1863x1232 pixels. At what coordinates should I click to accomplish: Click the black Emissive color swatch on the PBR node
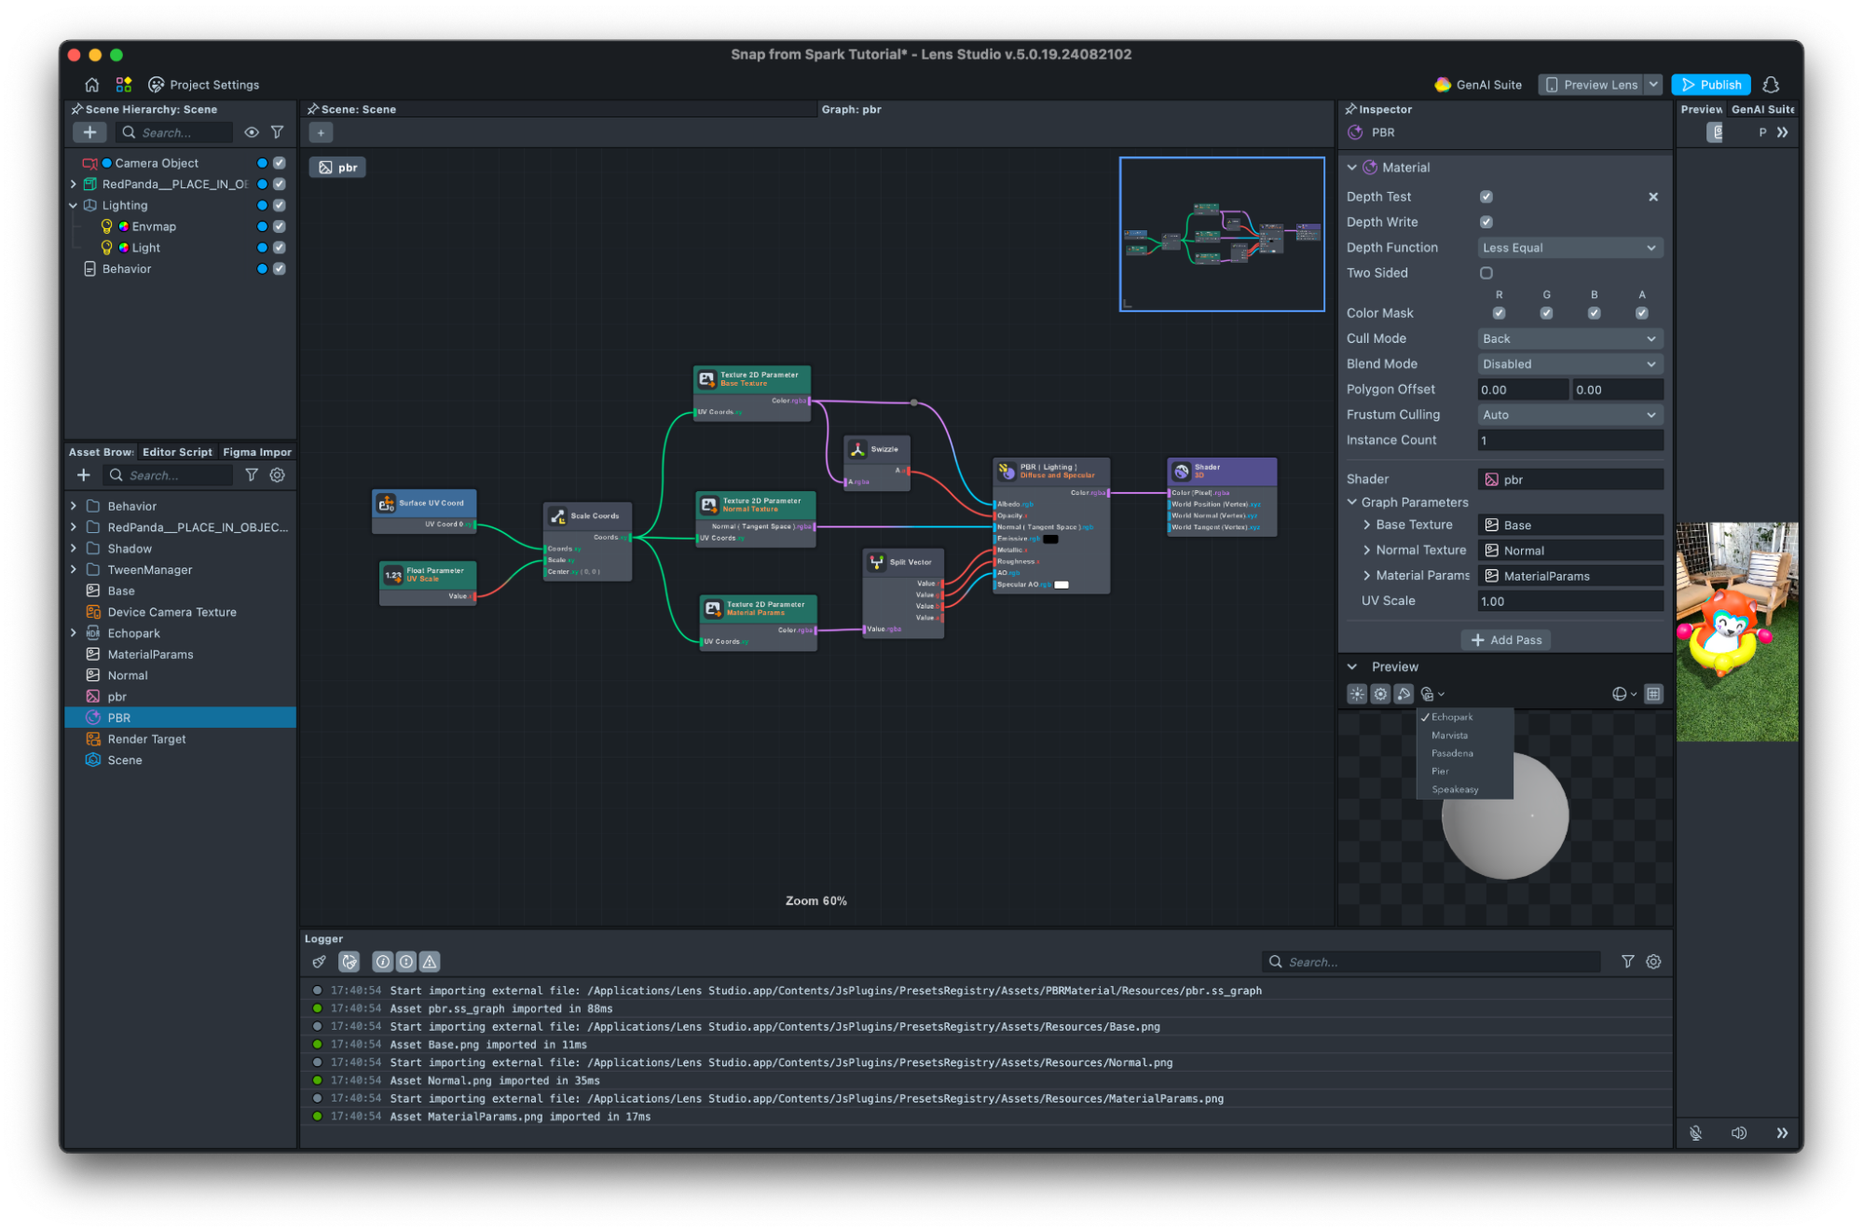[1050, 539]
